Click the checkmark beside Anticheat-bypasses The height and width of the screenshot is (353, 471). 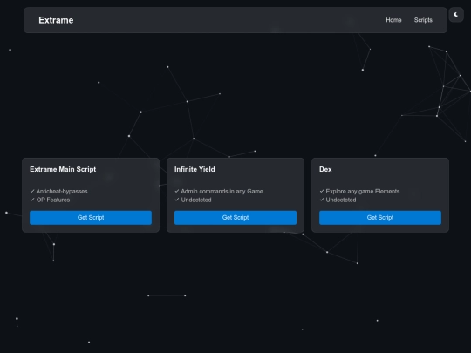[x=32, y=191]
